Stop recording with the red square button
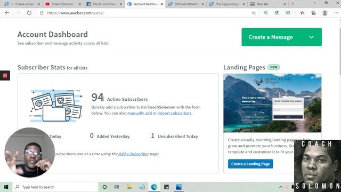 (x=5, y=76)
